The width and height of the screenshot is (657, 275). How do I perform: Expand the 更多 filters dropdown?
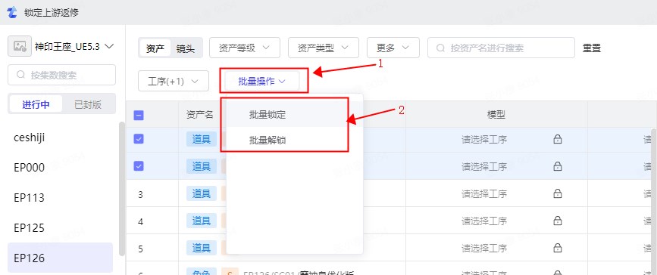tap(393, 48)
